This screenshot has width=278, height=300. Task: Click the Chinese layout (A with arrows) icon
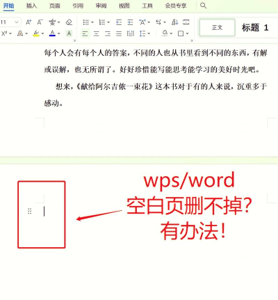(x=142, y=22)
